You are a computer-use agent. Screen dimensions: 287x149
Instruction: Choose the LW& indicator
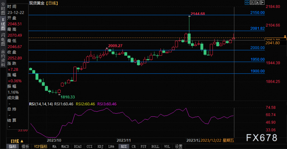111,146
